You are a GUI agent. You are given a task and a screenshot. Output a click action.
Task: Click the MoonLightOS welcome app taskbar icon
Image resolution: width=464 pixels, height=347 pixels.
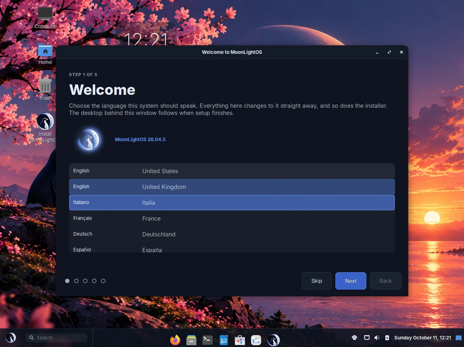[273, 340]
